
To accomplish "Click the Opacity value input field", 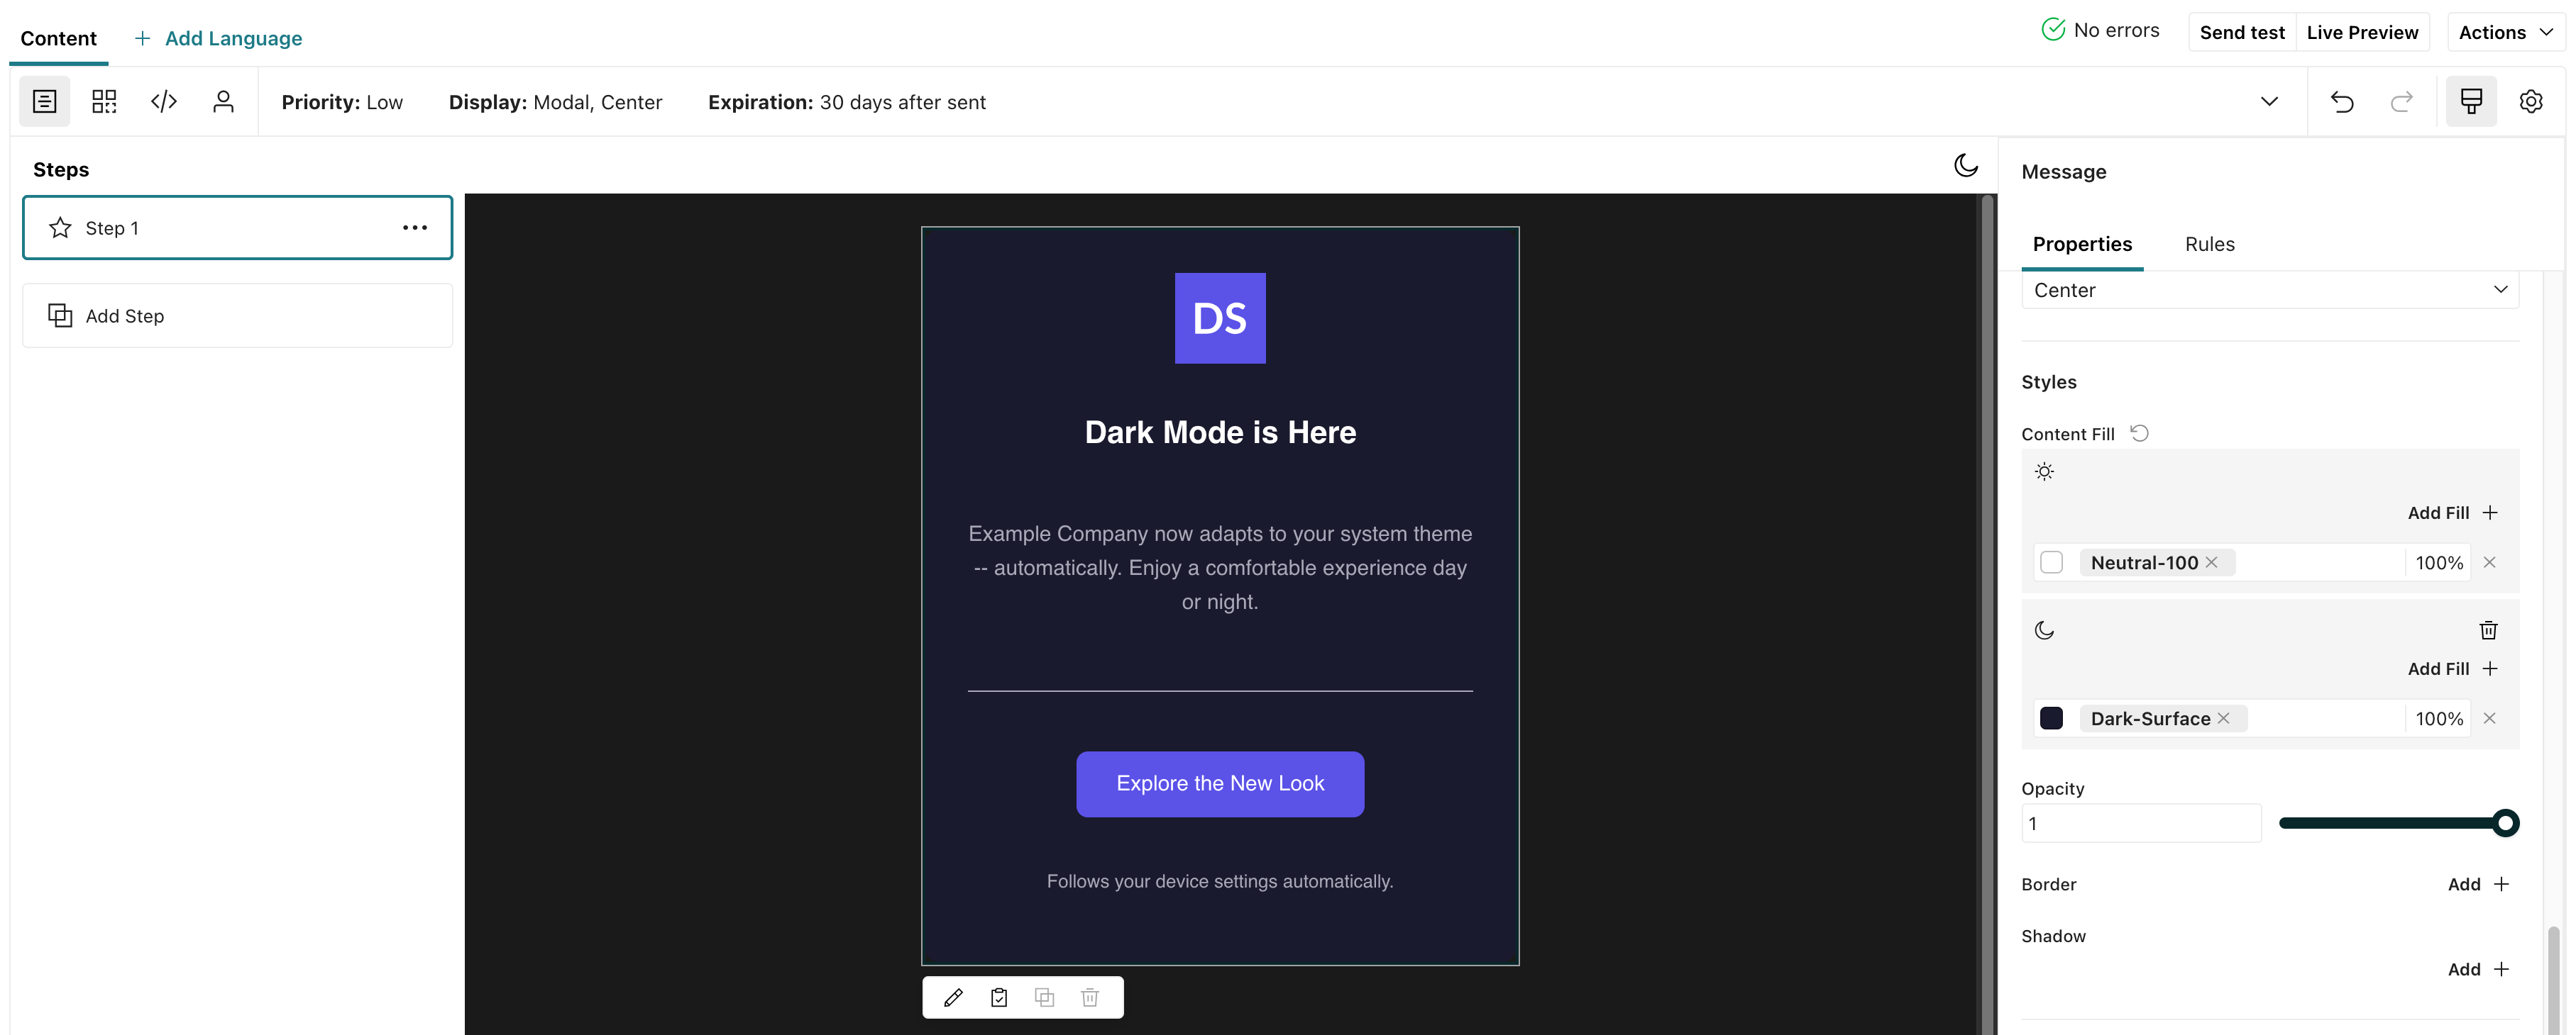I will [x=2141, y=823].
